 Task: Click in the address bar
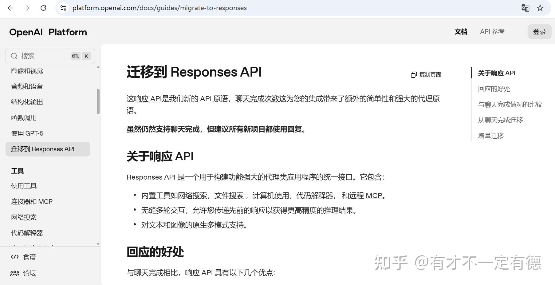click(159, 8)
